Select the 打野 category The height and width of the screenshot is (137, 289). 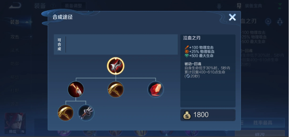15,90
